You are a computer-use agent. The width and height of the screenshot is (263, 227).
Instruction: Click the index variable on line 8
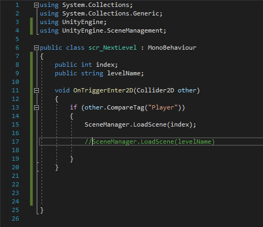click(105, 65)
